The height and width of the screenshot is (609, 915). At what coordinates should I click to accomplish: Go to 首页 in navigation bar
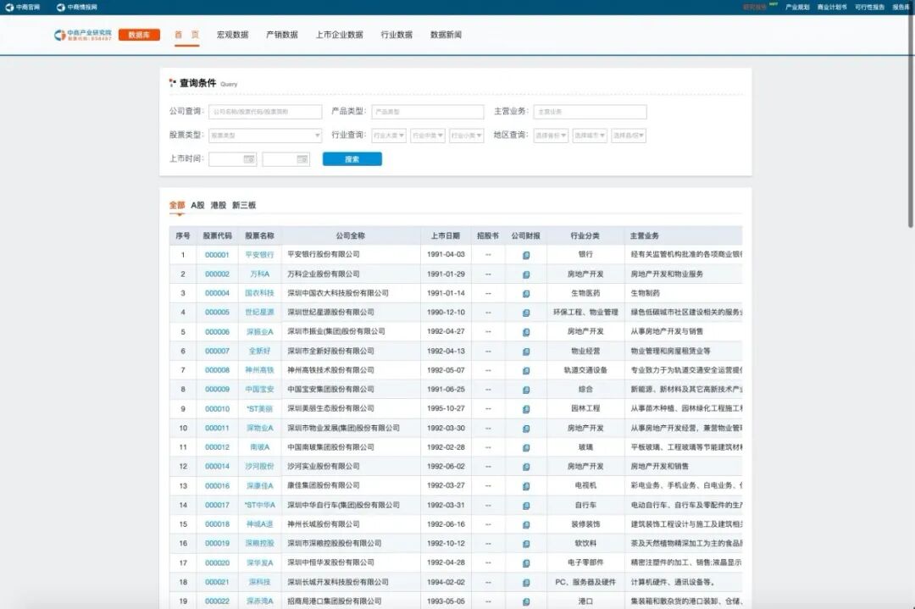pos(186,35)
